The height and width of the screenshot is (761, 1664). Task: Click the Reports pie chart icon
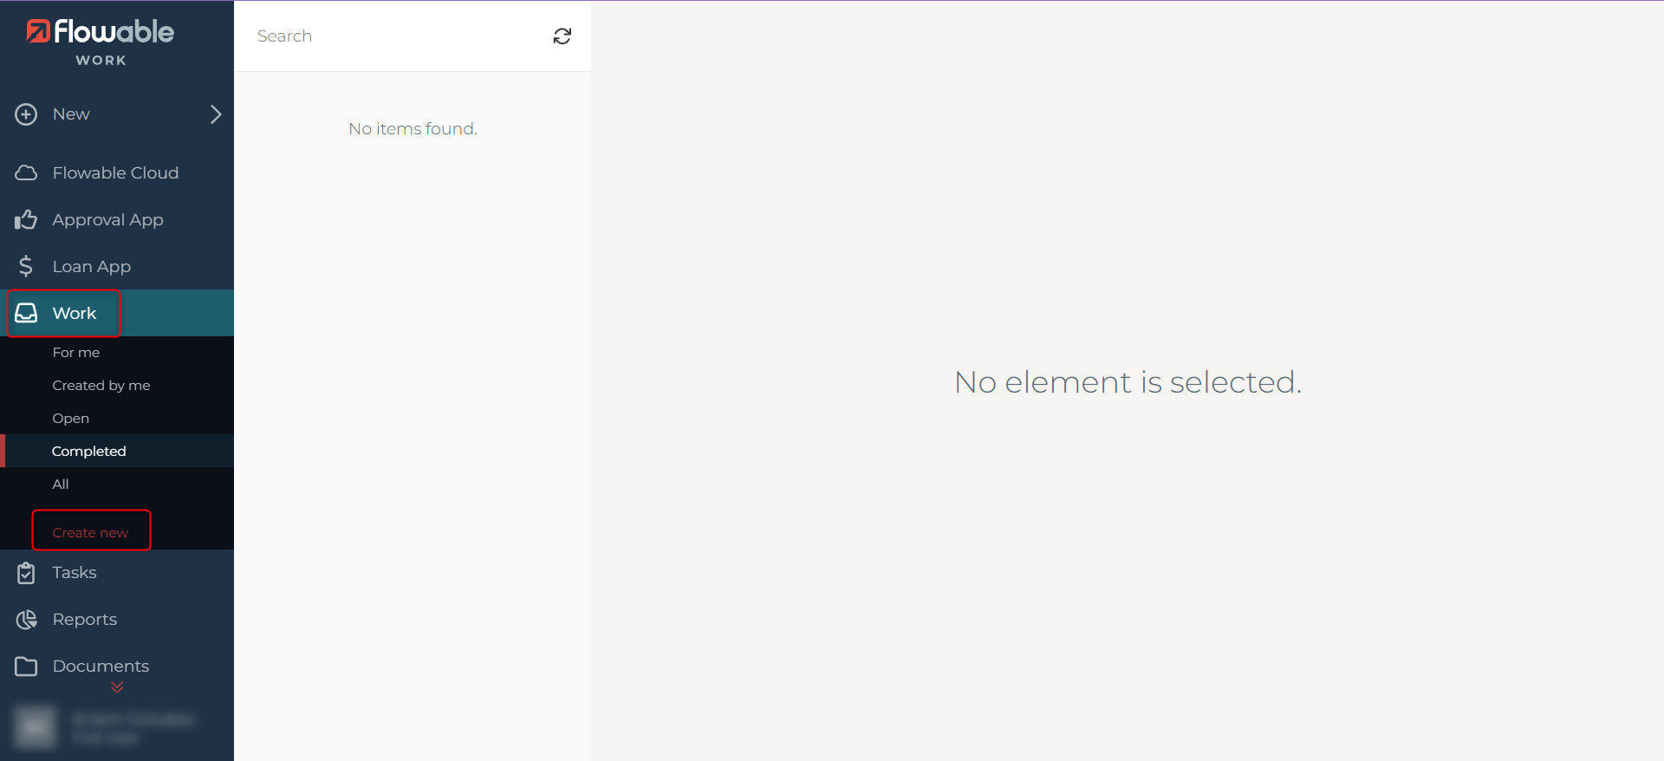26,620
